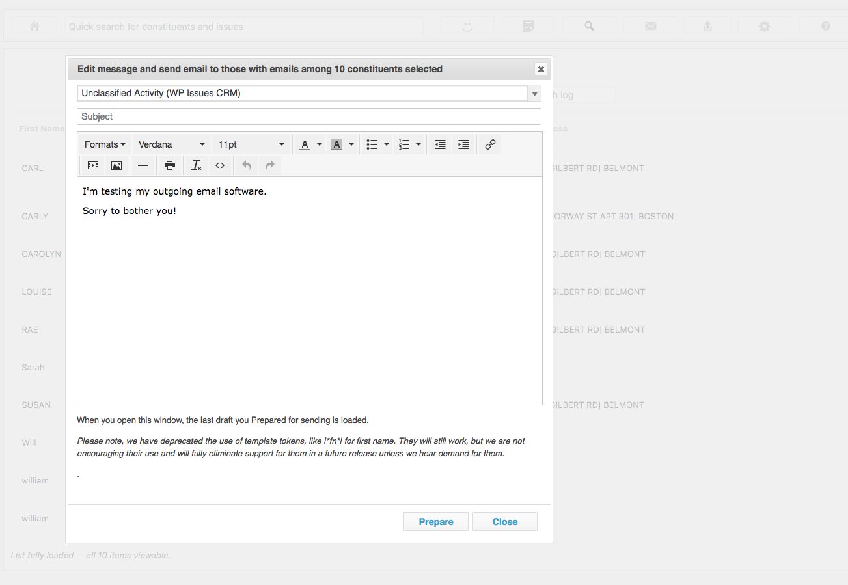Clear formatting of selected text
Screen dimensions: 848x585
tap(197, 165)
